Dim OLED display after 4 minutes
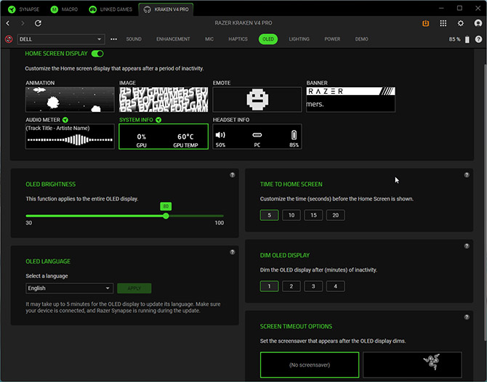Screen dimensions: 487x382 pyautogui.click(x=335, y=286)
